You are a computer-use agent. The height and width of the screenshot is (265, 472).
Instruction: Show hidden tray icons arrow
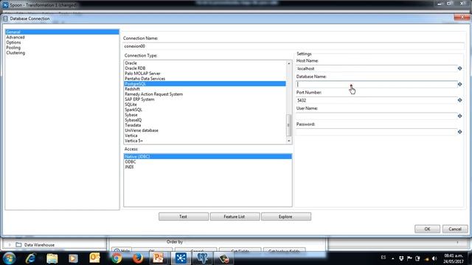pos(392,258)
